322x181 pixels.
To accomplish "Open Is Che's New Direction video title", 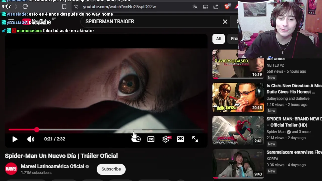I will (x=294, y=89).
